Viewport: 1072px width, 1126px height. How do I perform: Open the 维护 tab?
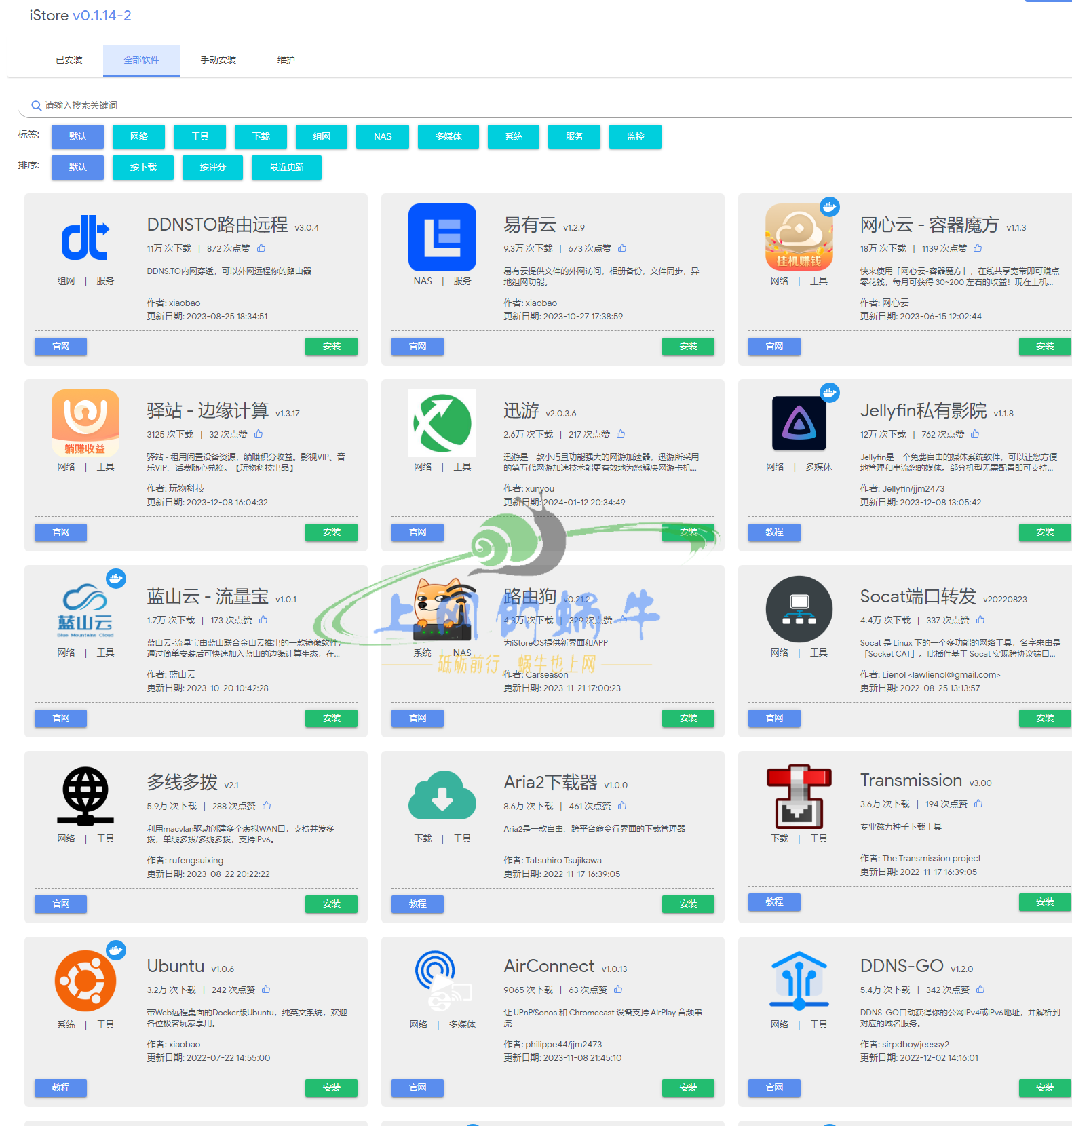pyautogui.click(x=286, y=60)
